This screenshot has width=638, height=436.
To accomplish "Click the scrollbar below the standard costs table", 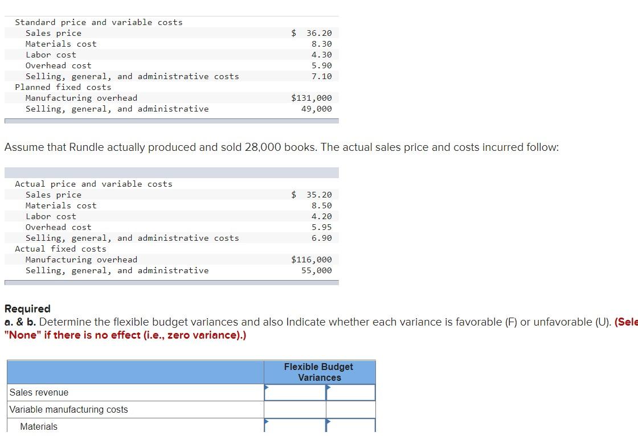I will (171, 120).
